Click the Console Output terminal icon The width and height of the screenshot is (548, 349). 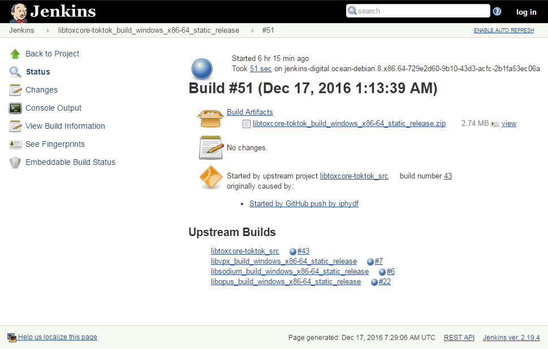(15, 108)
